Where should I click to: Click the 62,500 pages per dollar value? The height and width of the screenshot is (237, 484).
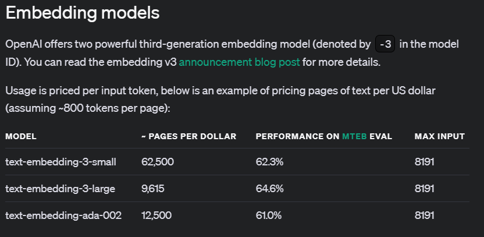(x=158, y=162)
